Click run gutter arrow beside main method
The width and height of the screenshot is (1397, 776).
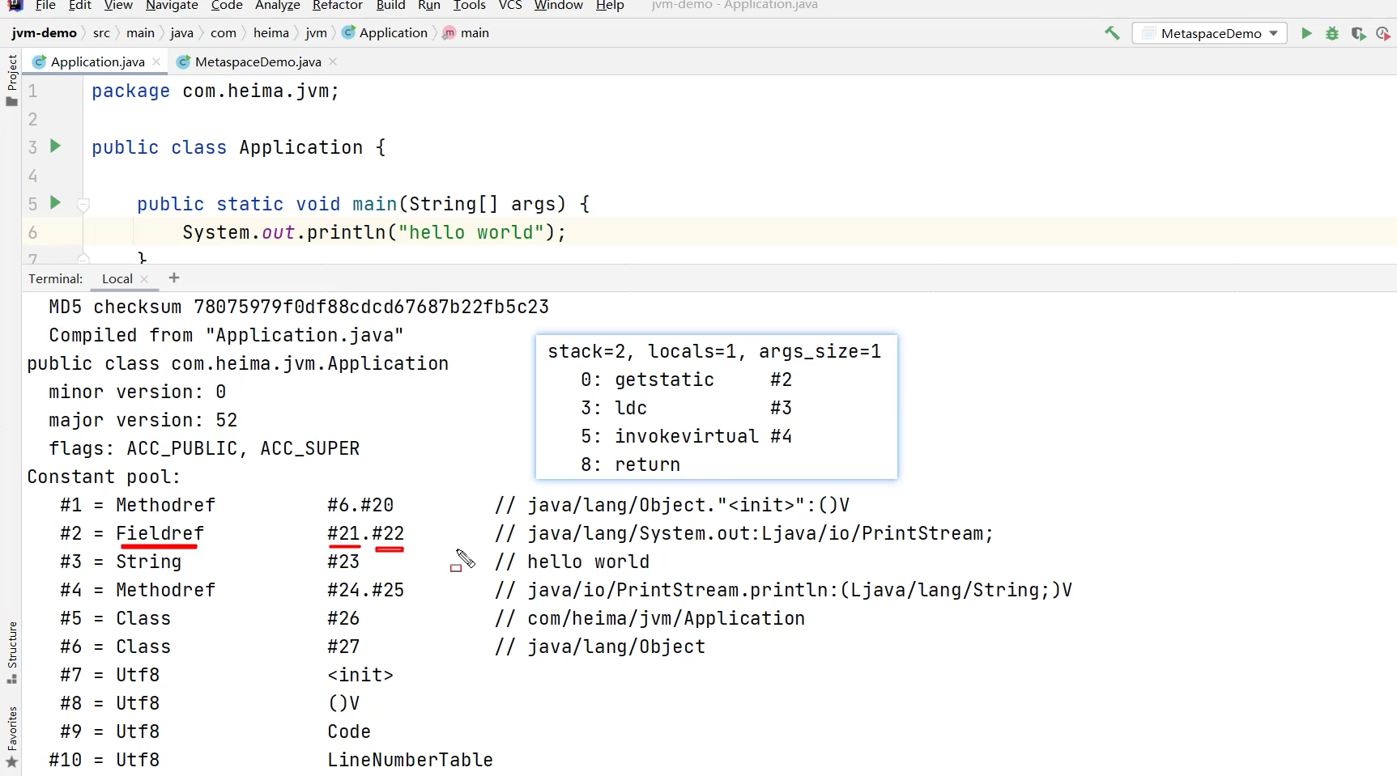click(55, 202)
